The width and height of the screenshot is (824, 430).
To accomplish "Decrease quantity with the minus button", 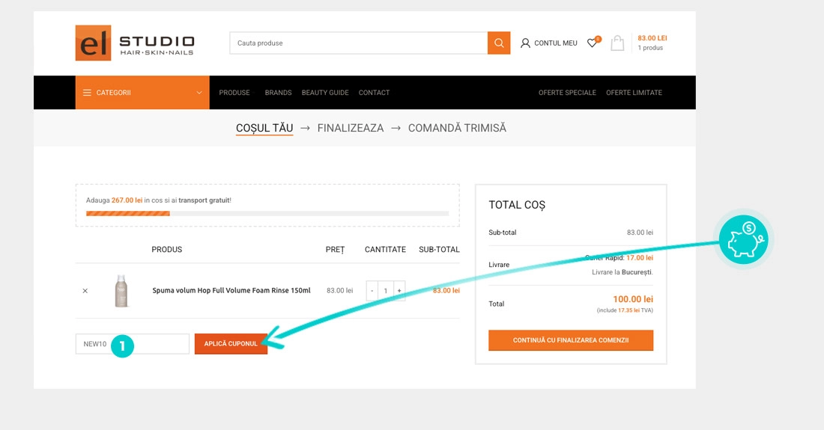I will tap(372, 291).
